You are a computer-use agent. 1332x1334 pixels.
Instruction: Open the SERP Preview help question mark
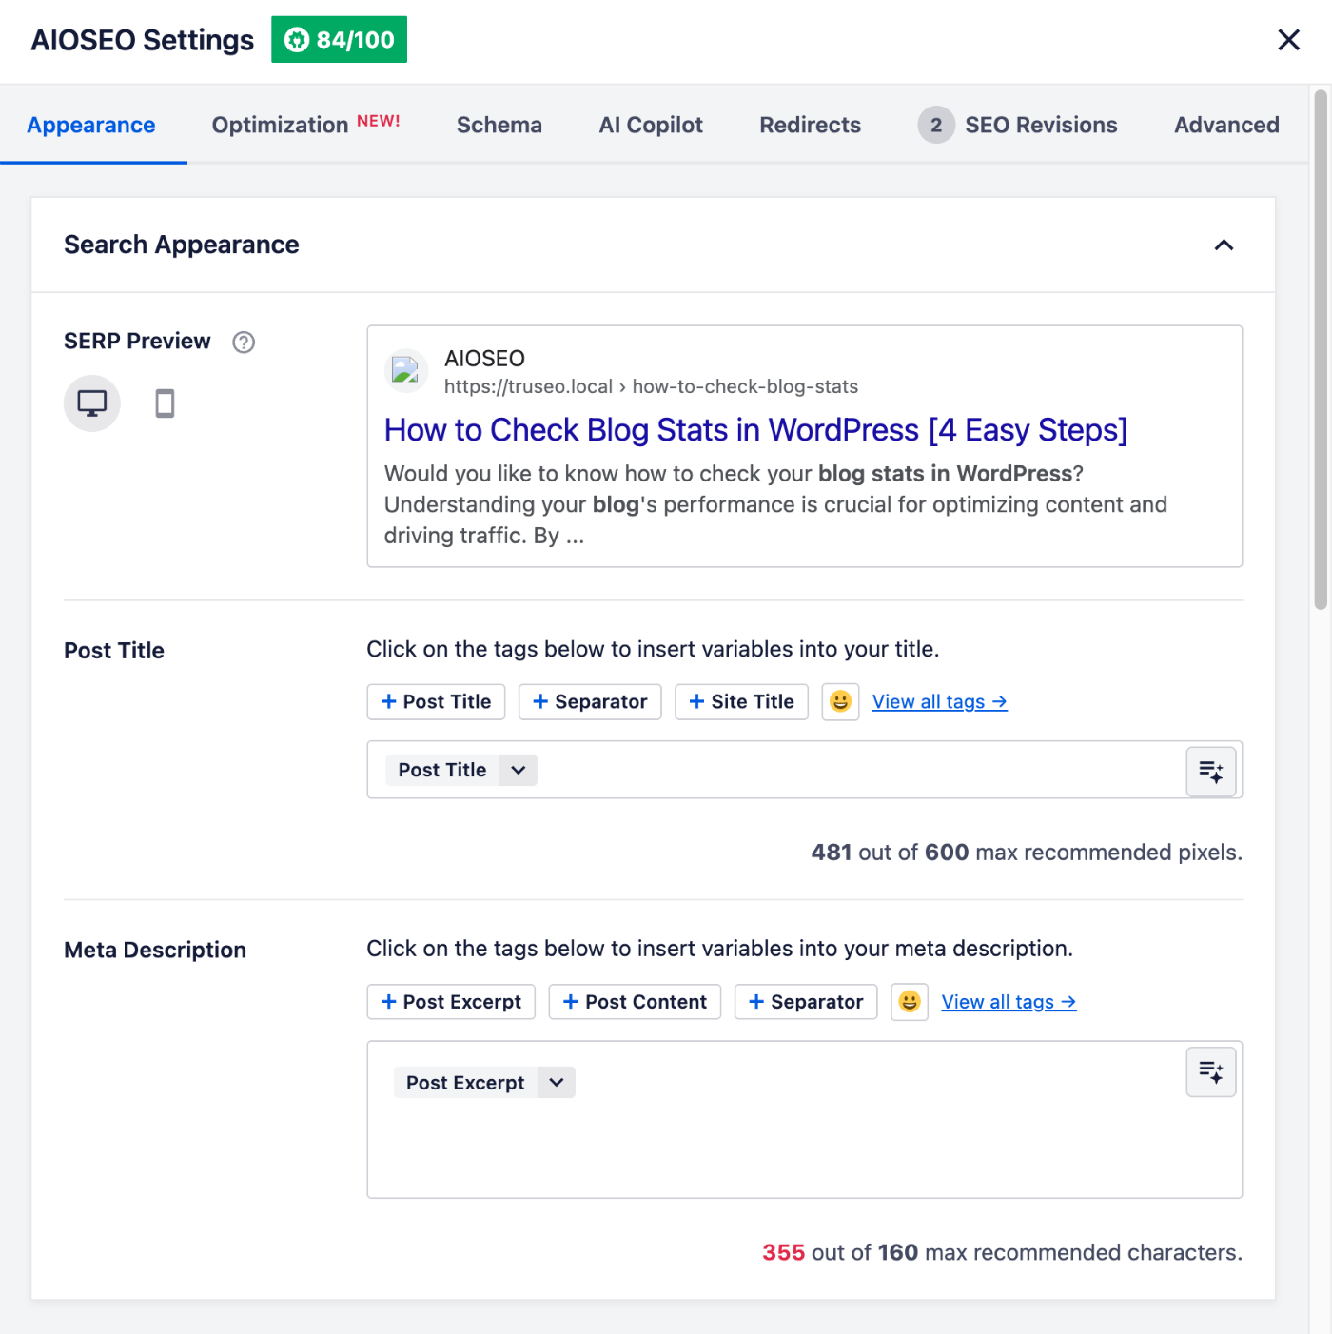tap(244, 342)
